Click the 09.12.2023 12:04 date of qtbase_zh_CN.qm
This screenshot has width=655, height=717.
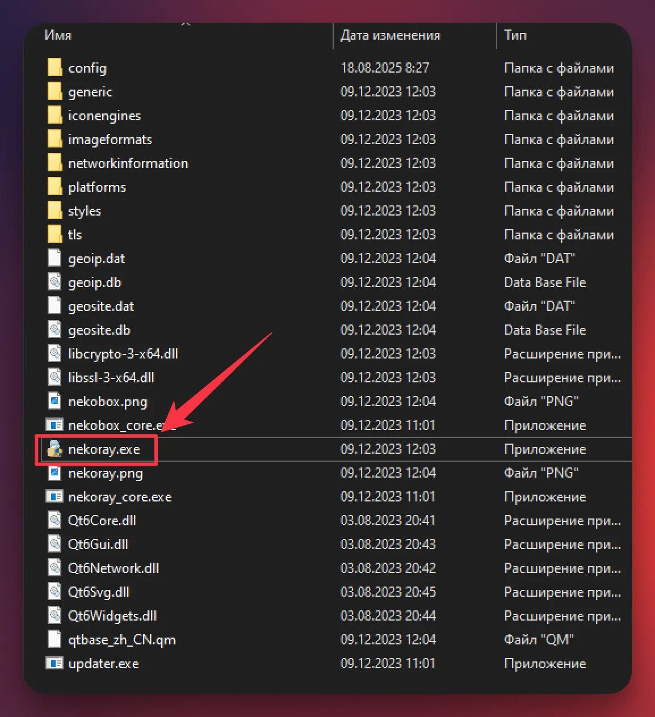click(388, 639)
